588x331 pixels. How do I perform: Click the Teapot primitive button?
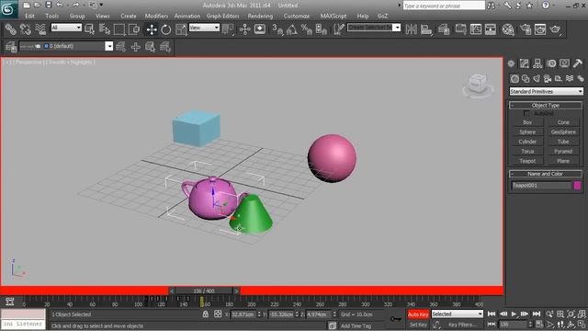tap(527, 161)
